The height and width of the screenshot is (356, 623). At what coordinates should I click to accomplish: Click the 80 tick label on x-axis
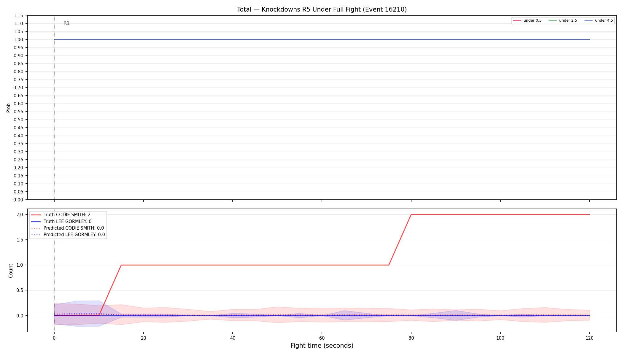click(x=411, y=338)
